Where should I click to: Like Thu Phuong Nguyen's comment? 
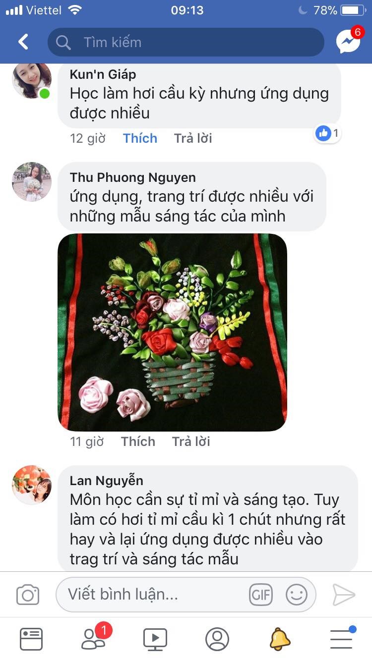point(138,441)
